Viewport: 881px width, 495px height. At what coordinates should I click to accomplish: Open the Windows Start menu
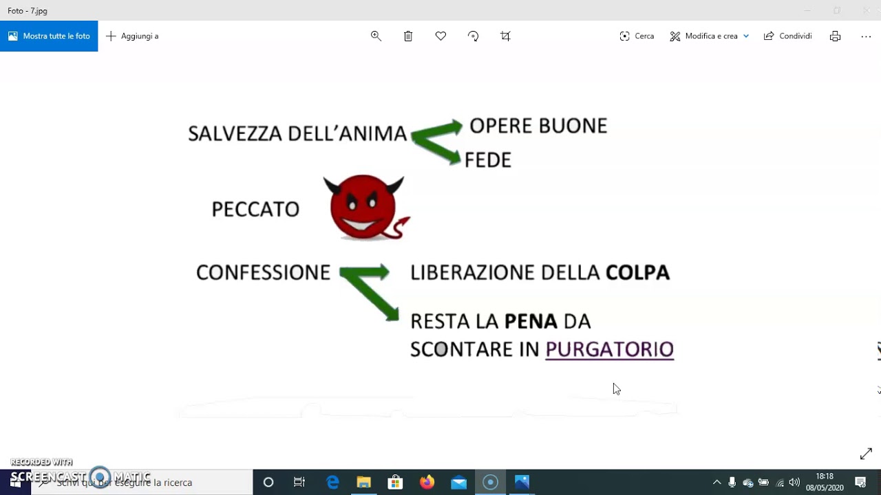[15, 482]
